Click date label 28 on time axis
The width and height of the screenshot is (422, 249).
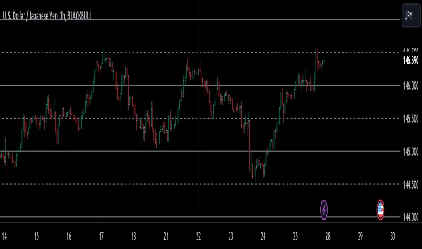coord(328,236)
